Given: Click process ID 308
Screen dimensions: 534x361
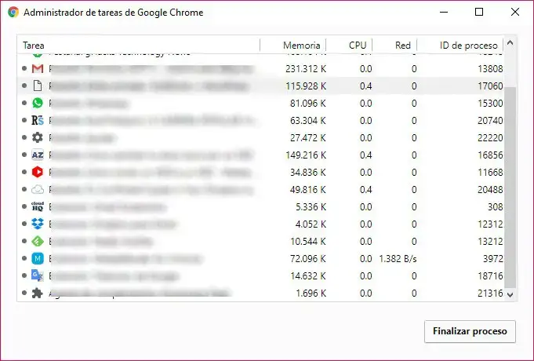Looking at the screenshot, I should (x=495, y=207).
